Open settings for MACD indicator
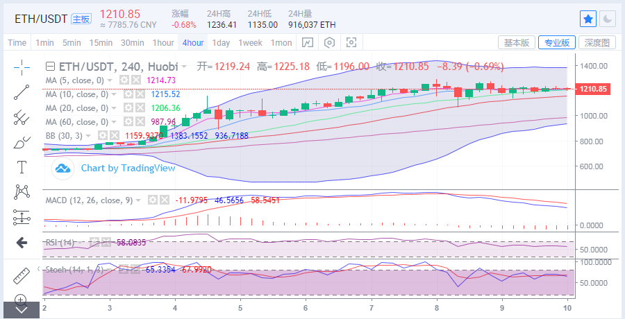 click(152, 200)
